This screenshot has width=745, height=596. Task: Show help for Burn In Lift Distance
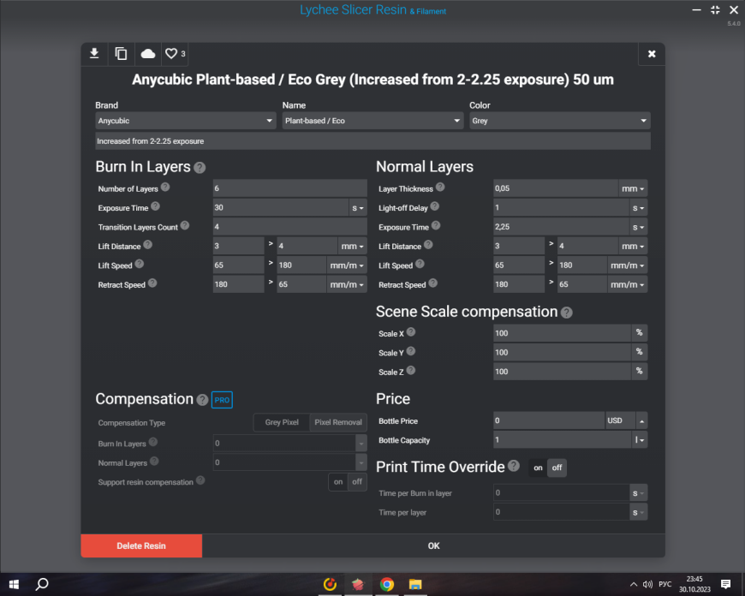click(x=148, y=244)
